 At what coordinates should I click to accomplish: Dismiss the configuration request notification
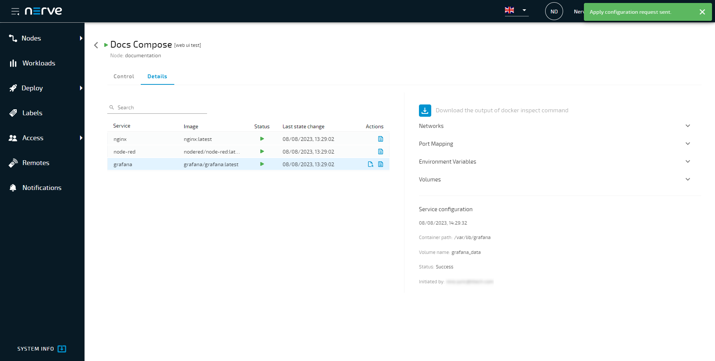[702, 12]
